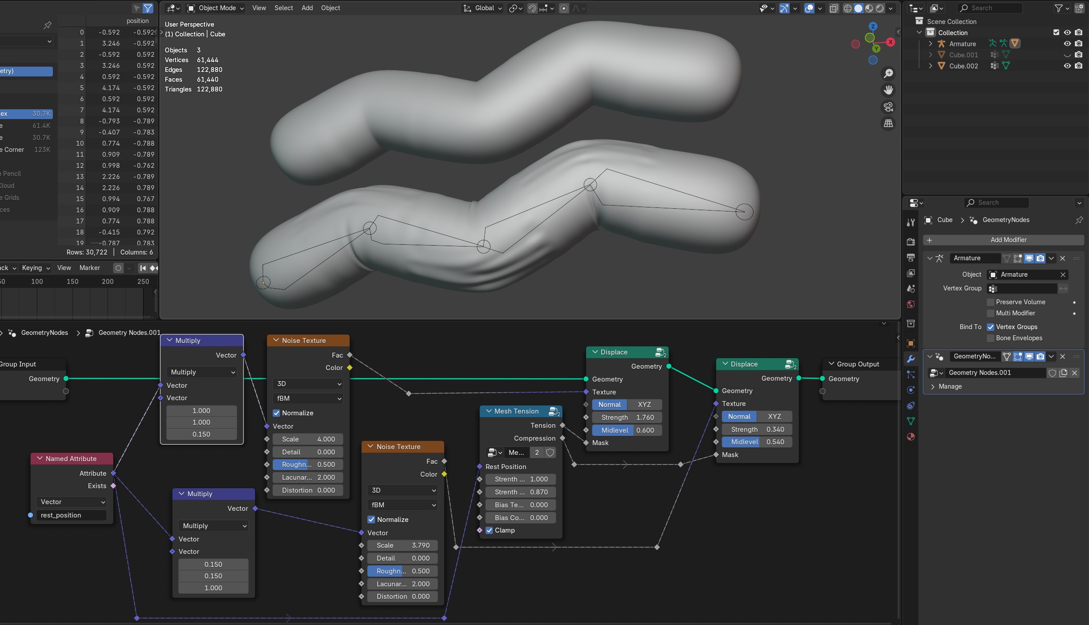Click the Add Modifier button
Viewport: 1089px width, 625px height.
coord(1004,240)
